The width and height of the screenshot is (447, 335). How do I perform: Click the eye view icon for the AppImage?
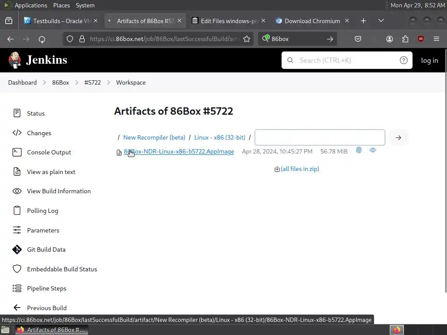373,150
